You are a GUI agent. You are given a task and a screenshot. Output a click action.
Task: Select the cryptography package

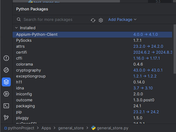[29, 70]
